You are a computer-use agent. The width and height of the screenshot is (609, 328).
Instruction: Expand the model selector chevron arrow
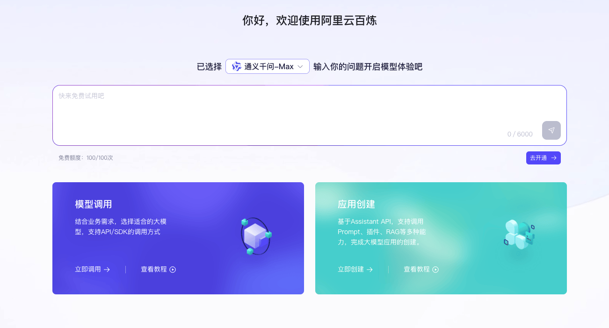coord(301,67)
